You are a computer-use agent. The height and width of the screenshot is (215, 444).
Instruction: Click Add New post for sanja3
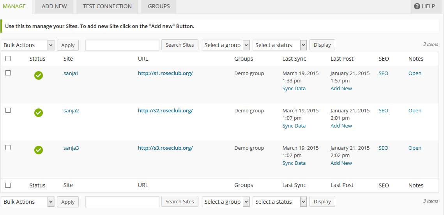341,163
